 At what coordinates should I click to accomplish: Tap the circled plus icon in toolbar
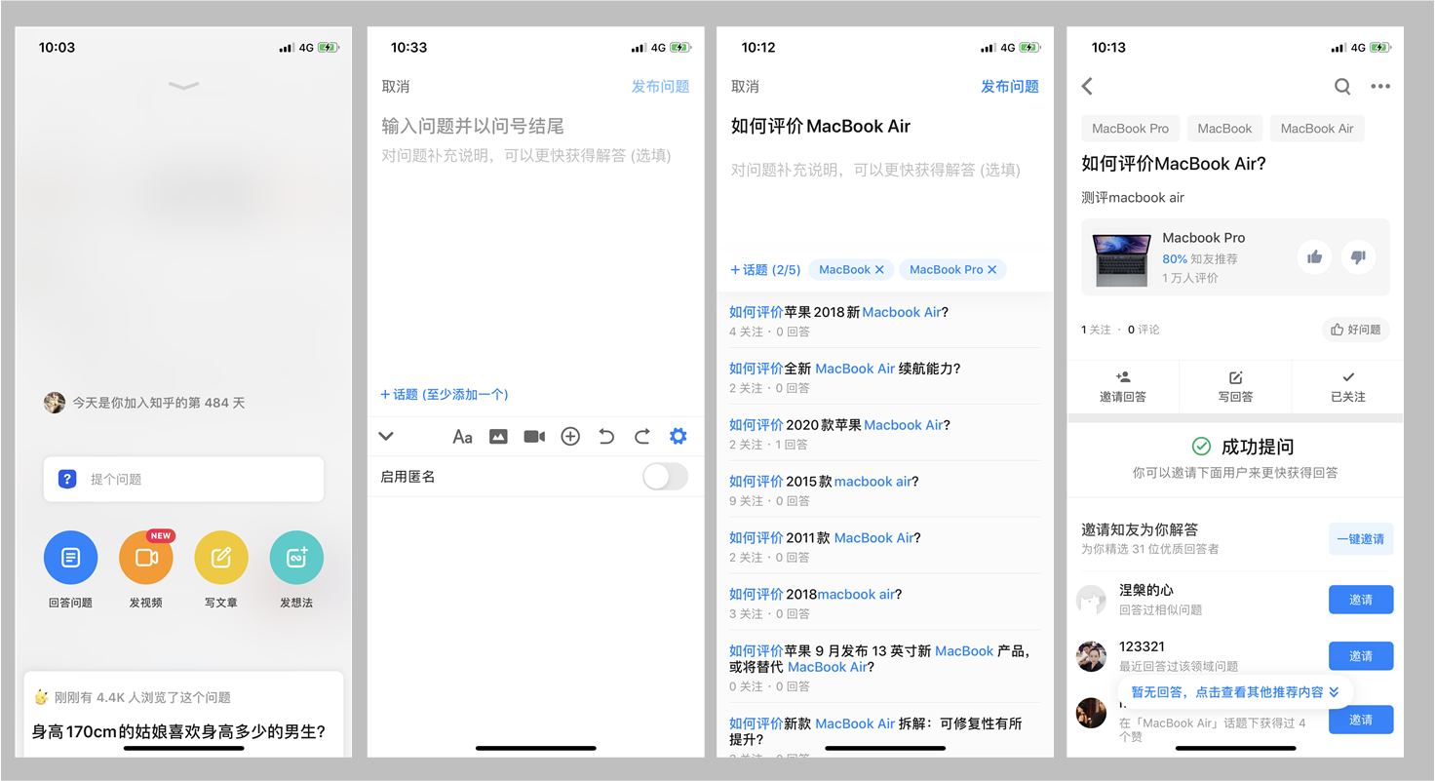(x=570, y=437)
